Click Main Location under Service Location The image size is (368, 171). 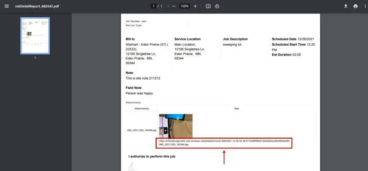185,44
